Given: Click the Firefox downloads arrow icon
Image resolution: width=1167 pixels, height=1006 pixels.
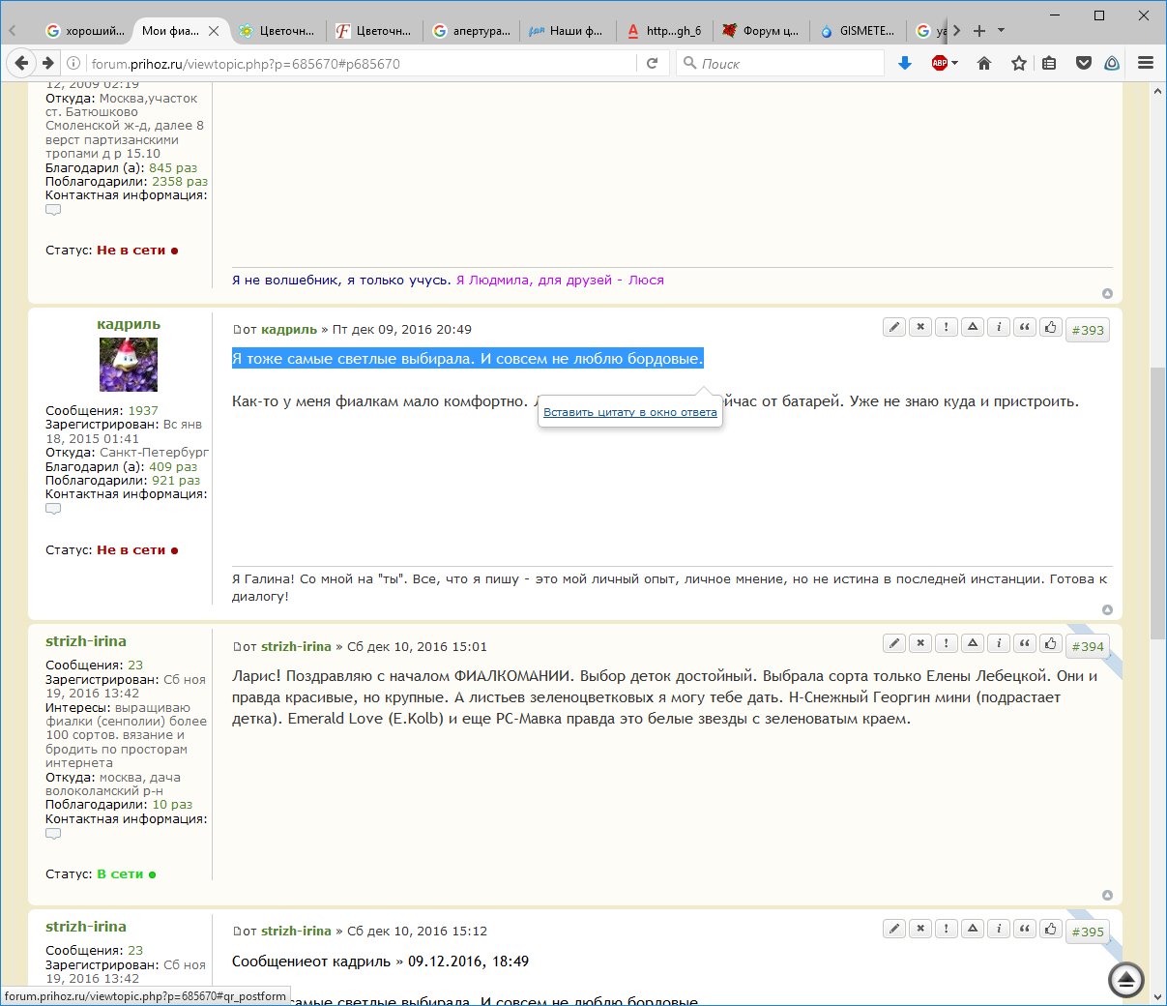Looking at the screenshot, I should (x=905, y=63).
